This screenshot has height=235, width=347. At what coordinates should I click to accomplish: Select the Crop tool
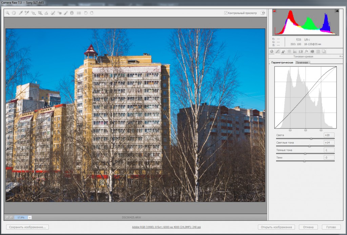[x=40, y=13]
